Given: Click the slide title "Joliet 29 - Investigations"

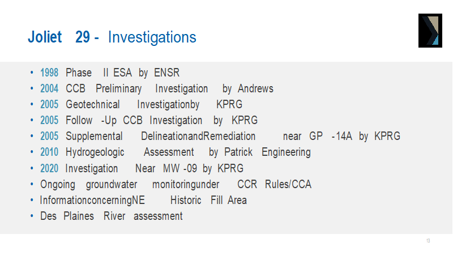Looking at the screenshot, I should tap(112, 37).
